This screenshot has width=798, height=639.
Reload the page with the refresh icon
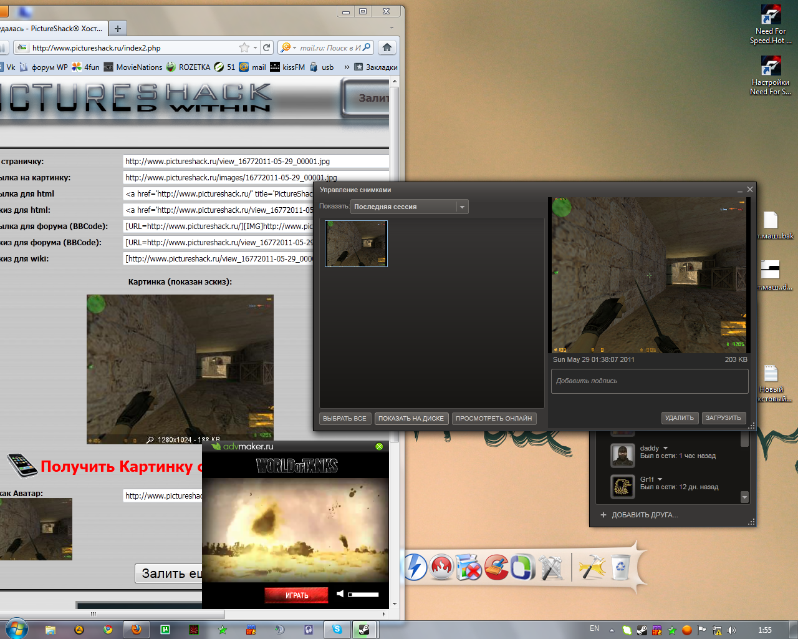point(267,47)
